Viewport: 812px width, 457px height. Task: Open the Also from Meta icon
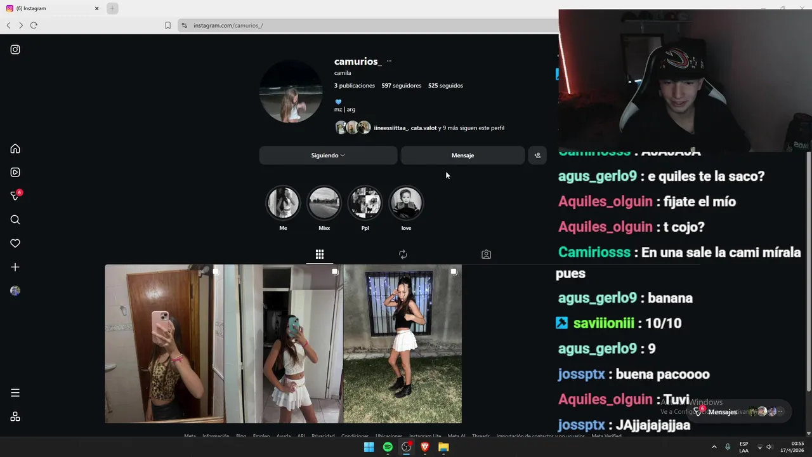tap(15, 416)
